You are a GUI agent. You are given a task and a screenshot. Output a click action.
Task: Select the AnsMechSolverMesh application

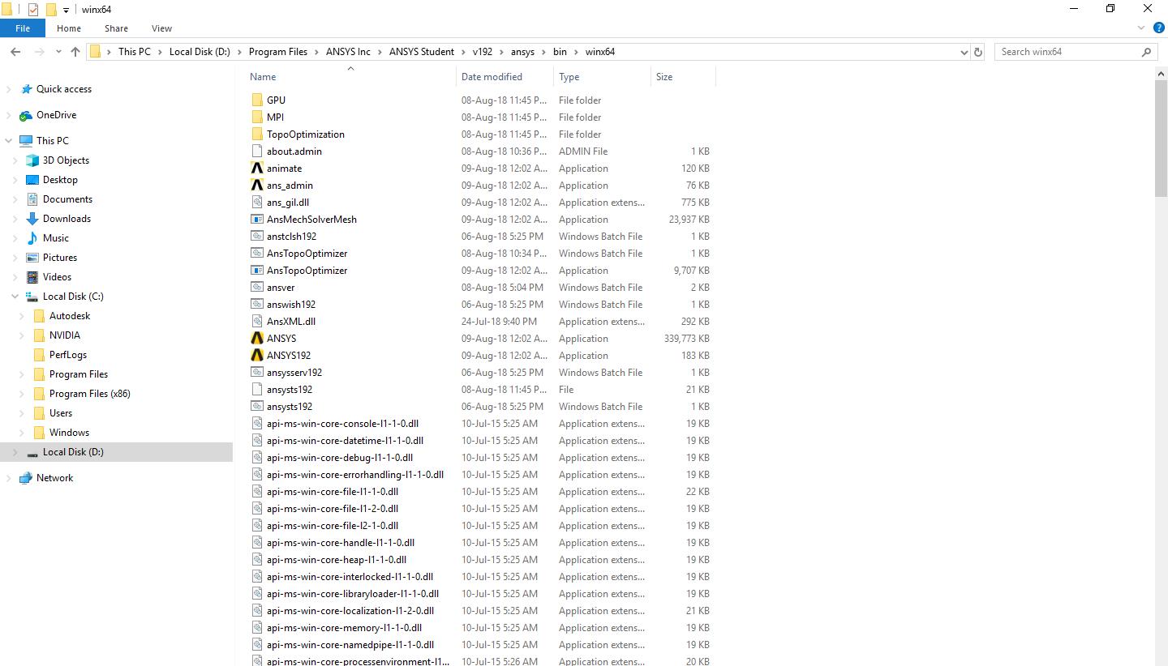[311, 219]
